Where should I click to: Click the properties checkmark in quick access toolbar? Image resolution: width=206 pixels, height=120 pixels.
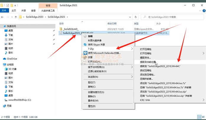8,5
